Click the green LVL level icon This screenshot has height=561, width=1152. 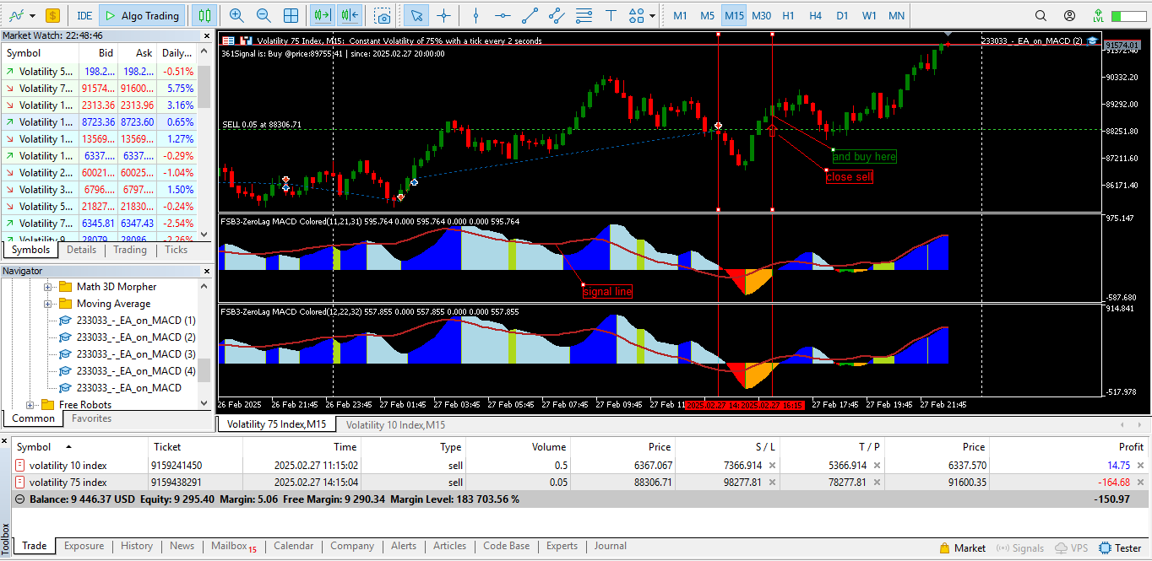click(1098, 15)
